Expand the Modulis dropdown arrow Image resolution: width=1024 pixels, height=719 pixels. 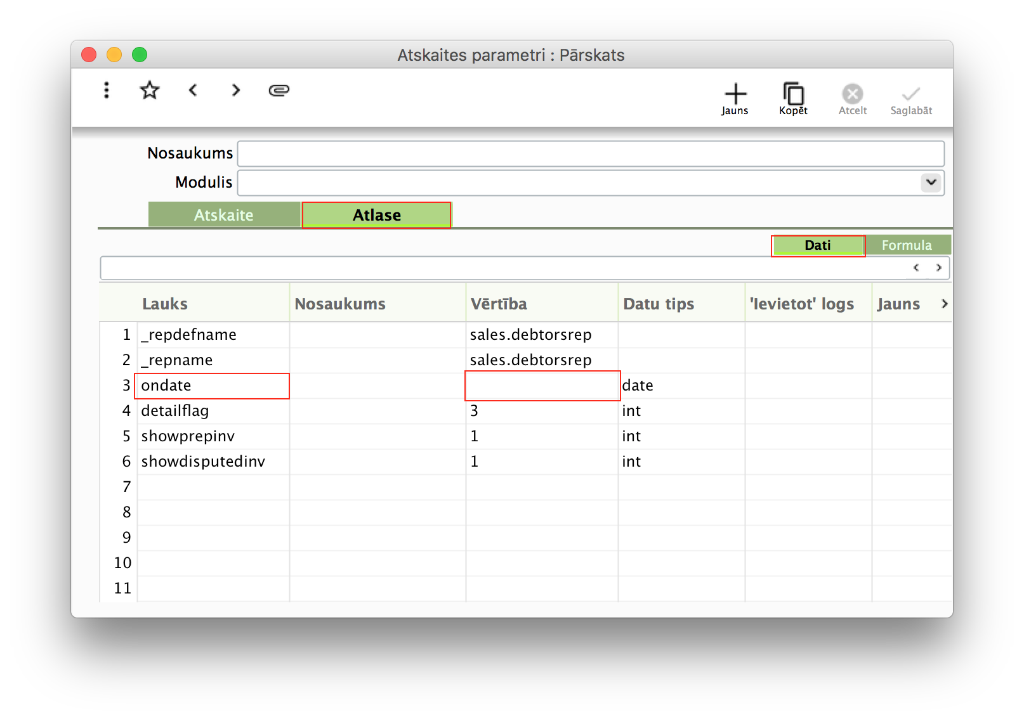[931, 183]
